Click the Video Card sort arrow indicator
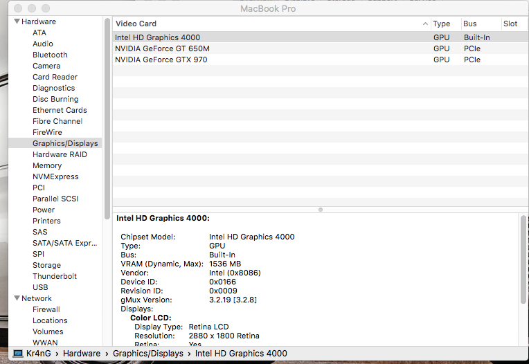This screenshot has height=364, width=529. (x=425, y=24)
